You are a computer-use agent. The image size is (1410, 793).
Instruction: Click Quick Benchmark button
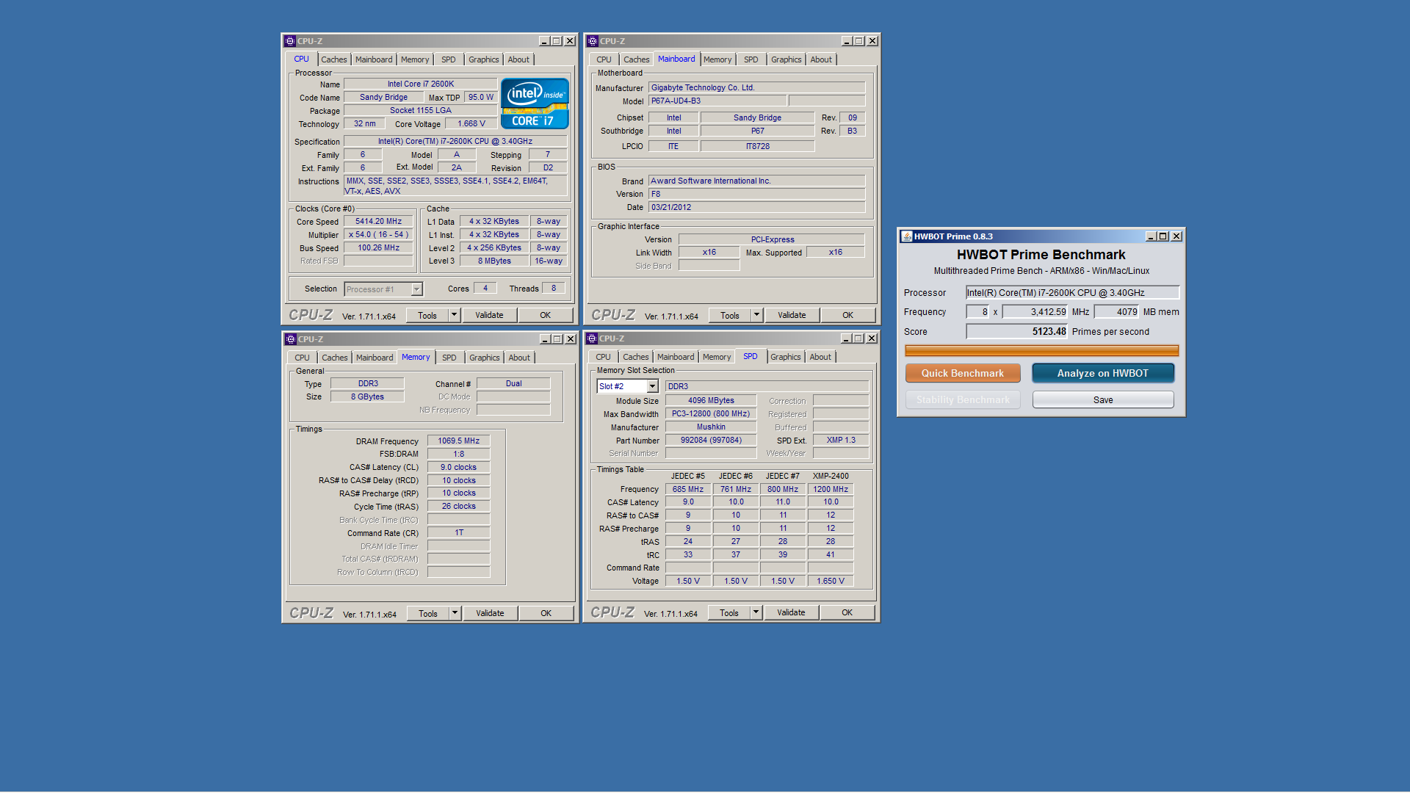pos(963,373)
